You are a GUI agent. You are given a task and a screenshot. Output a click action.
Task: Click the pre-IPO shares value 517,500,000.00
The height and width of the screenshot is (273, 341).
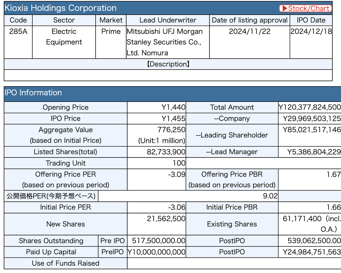pyautogui.click(x=159, y=241)
